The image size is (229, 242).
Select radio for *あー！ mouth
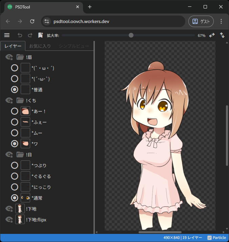point(15,111)
